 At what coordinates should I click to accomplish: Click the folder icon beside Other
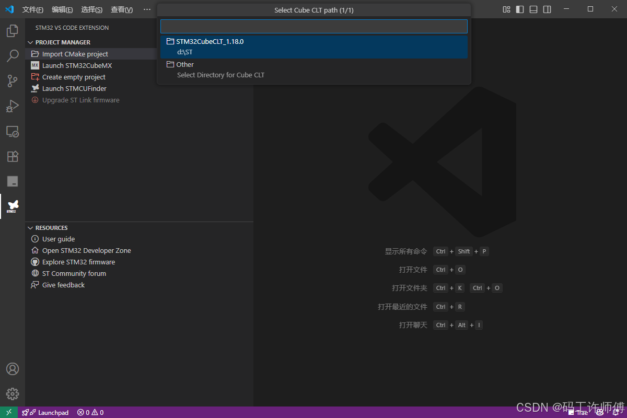click(170, 64)
